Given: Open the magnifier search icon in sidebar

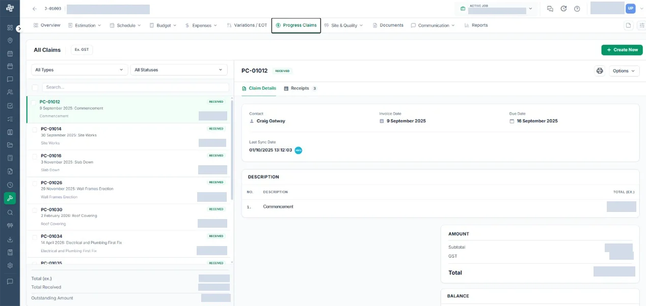Looking at the screenshot, I should pyautogui.click(x=10, y=212).
